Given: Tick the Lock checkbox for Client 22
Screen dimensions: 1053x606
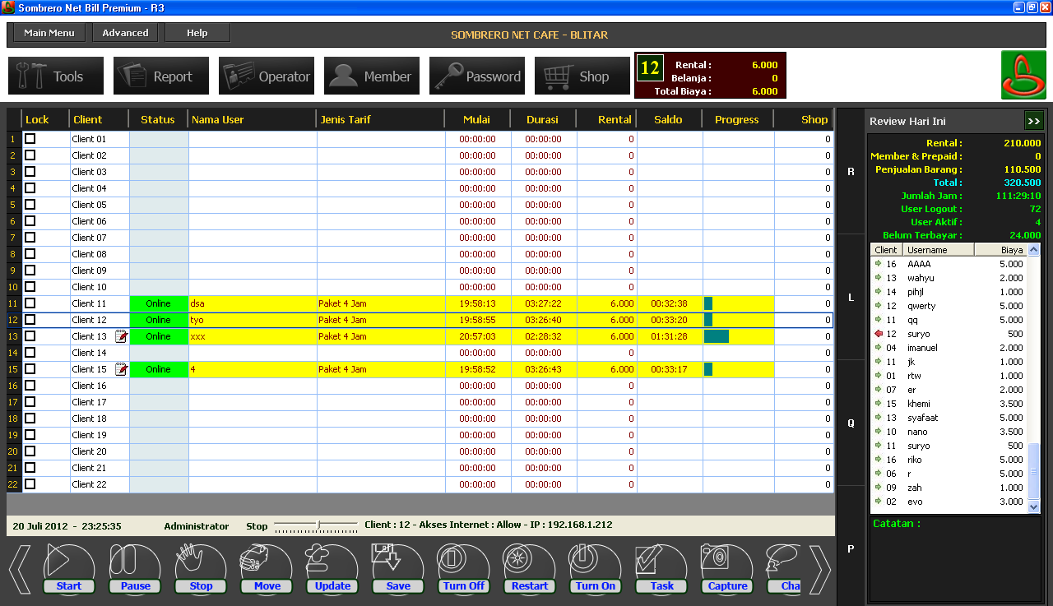Looking at the screenshot, I should [x=30, y=484].
